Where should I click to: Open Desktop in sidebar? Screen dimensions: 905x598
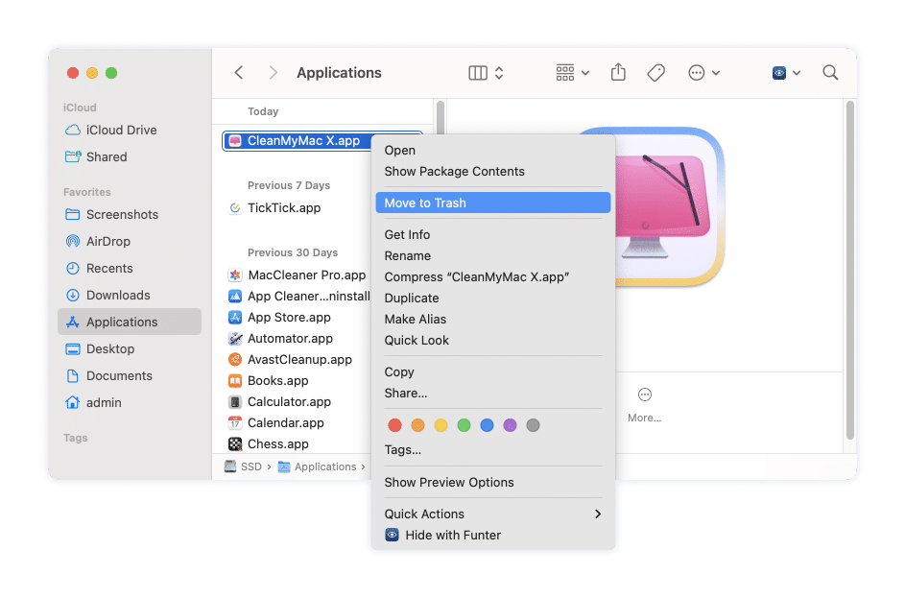pos(131,348)
